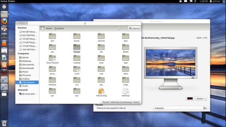Viewport: 226px width, 127px height.
Task: Go to Documents in sidebar
Action: click(27, 65)
